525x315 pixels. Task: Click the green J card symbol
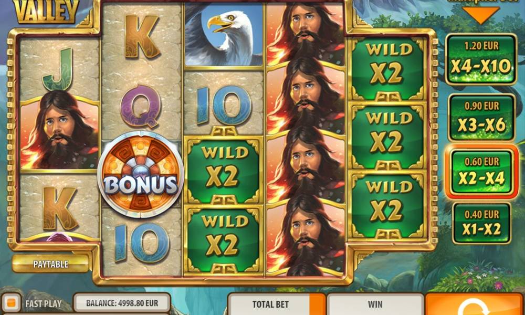(58, 69)
